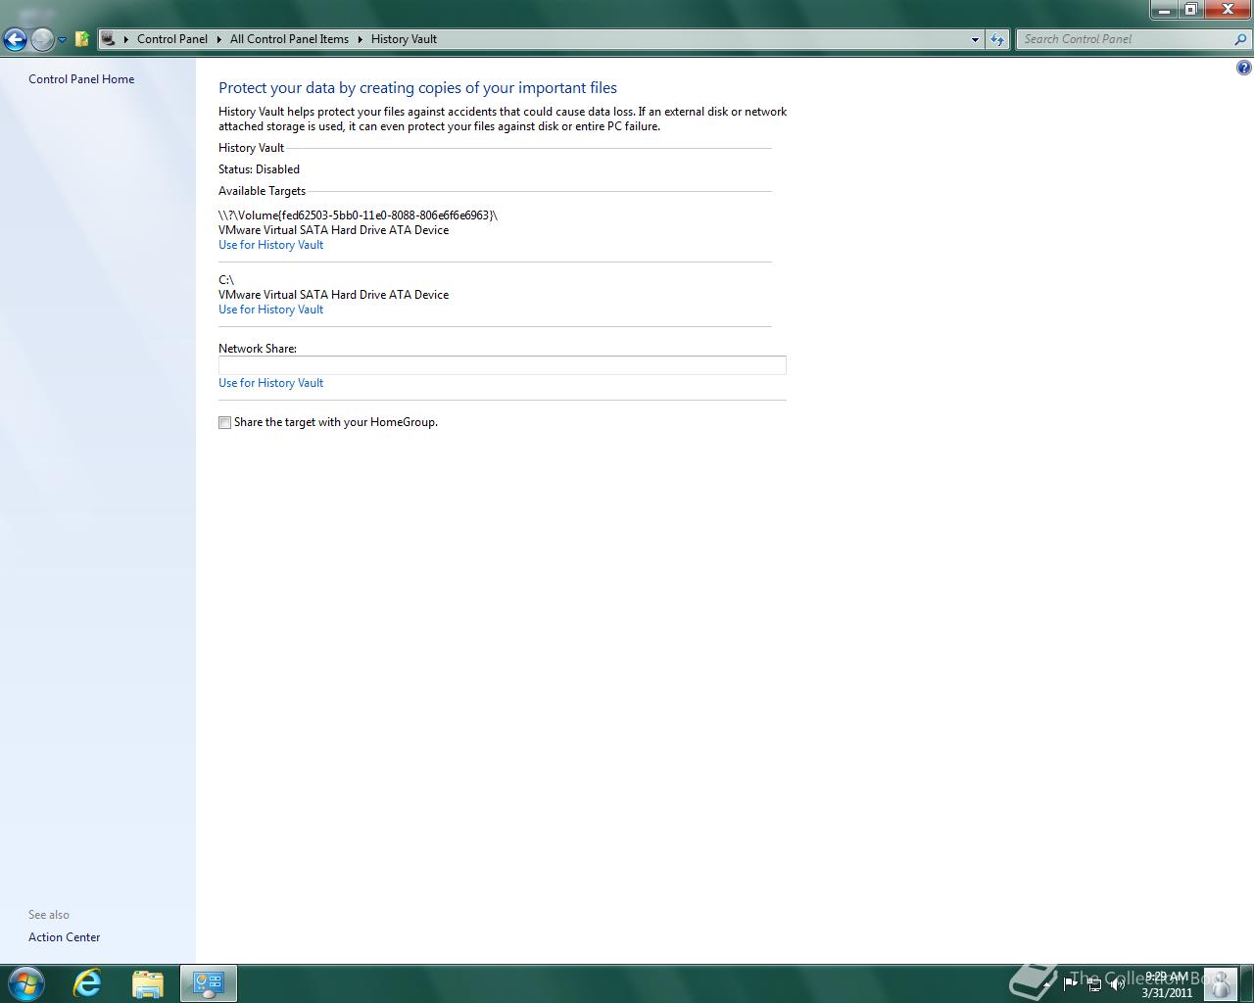Open the Action Center flag tray icon
The height and width of the screenshot is (1003, 1254).
1070,983
